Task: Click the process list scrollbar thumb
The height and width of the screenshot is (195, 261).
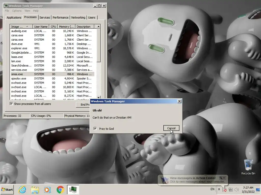Action: click(99, 45)
